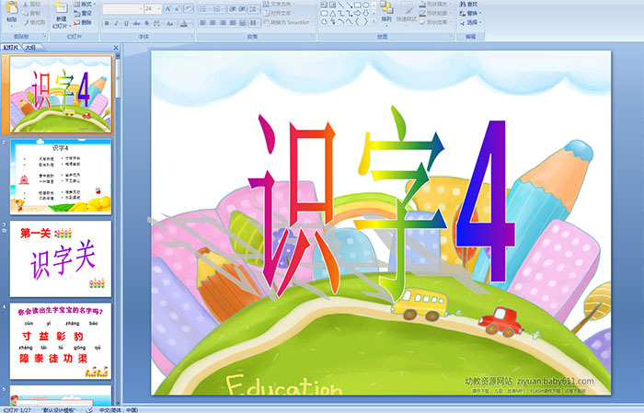644x413 pixels.
Task: Click the Grow Font icon
Action: pos(168,8)
